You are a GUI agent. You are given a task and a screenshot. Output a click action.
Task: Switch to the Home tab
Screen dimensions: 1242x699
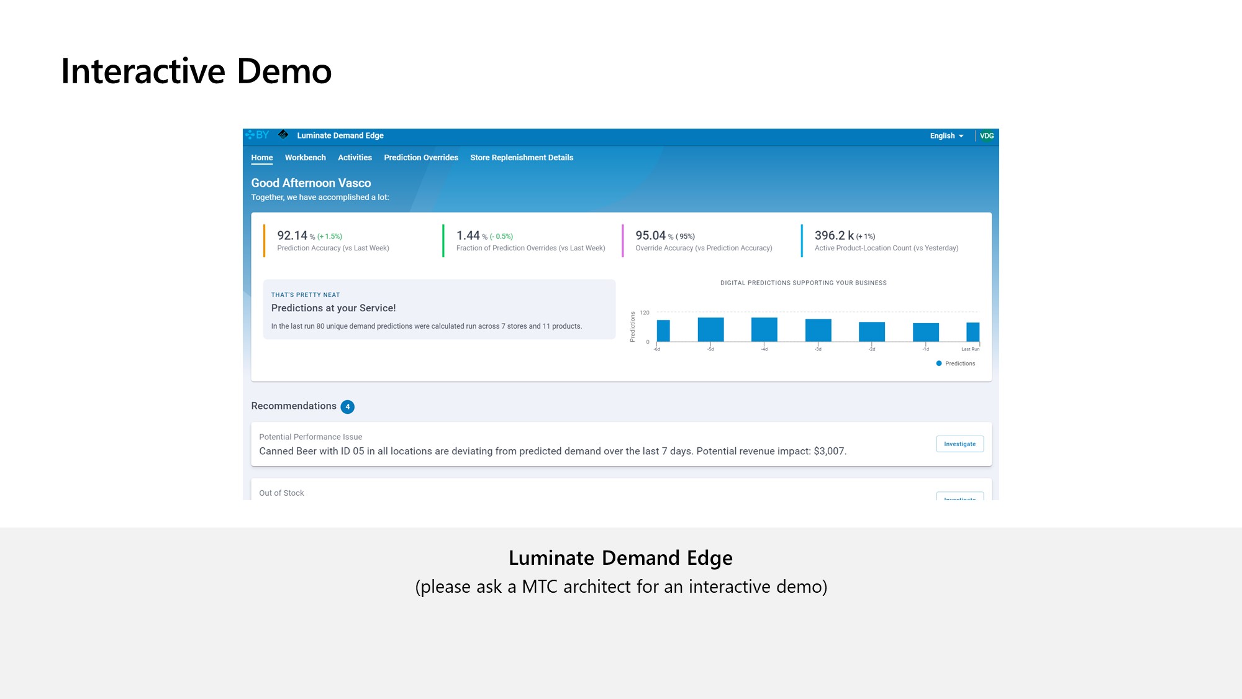tap(261, 158)
